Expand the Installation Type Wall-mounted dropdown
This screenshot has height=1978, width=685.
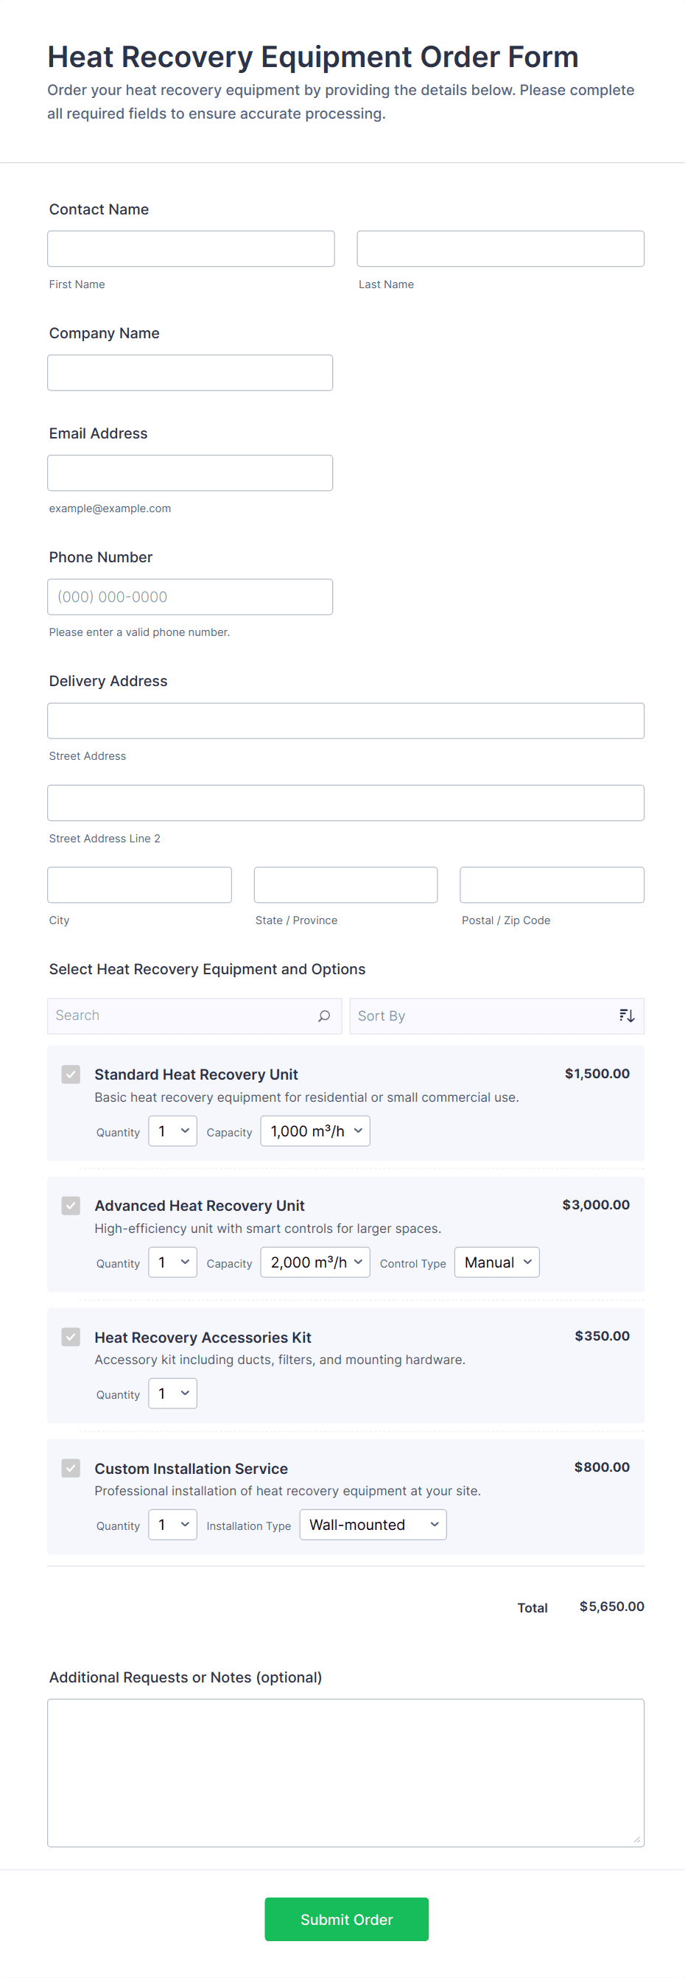click(x=372, y=1525)
